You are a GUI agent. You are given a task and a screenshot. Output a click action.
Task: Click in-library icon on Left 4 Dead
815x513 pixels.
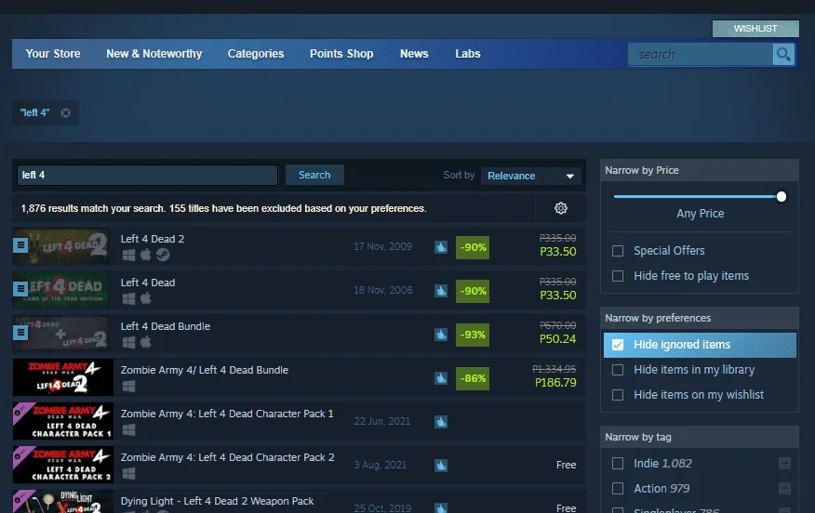point(20,288)
